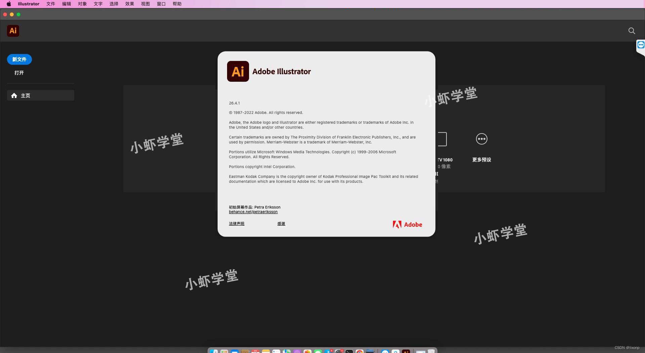Screen dimensions: 645x353
Task: Open the 编辑 menu
Action: pyautogui.click(x=67, y=4)
